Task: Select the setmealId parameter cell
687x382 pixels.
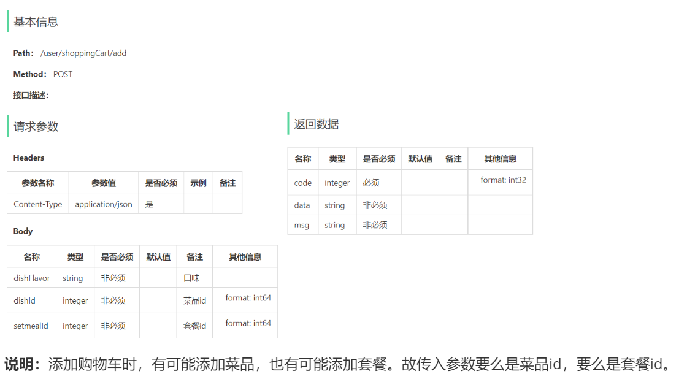Action: click(31, 326)
